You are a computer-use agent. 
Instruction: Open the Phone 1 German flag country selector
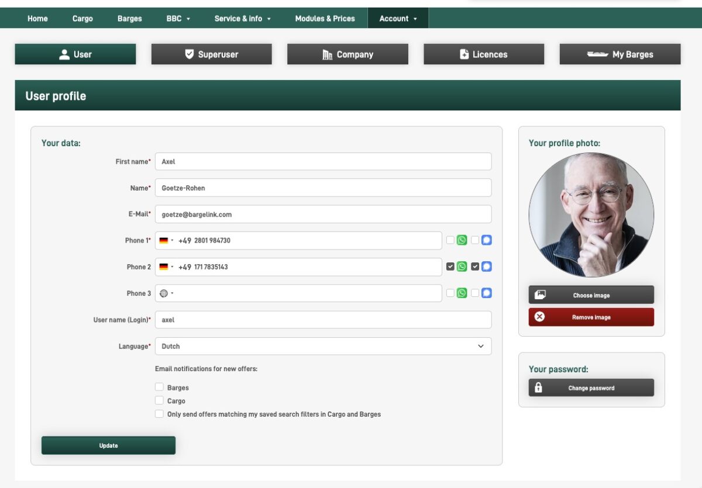pos(166,240)
